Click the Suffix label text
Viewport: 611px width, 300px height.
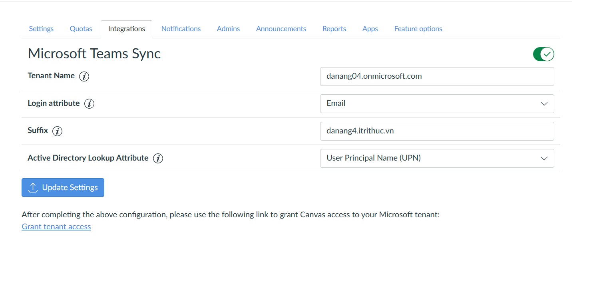(x=38, y=130)
